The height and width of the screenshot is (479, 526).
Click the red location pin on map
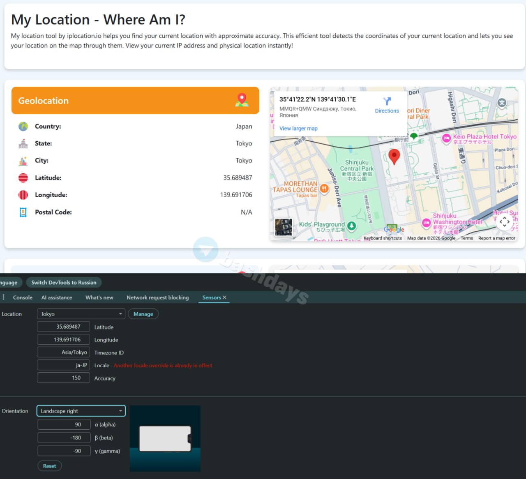[394, 156]
